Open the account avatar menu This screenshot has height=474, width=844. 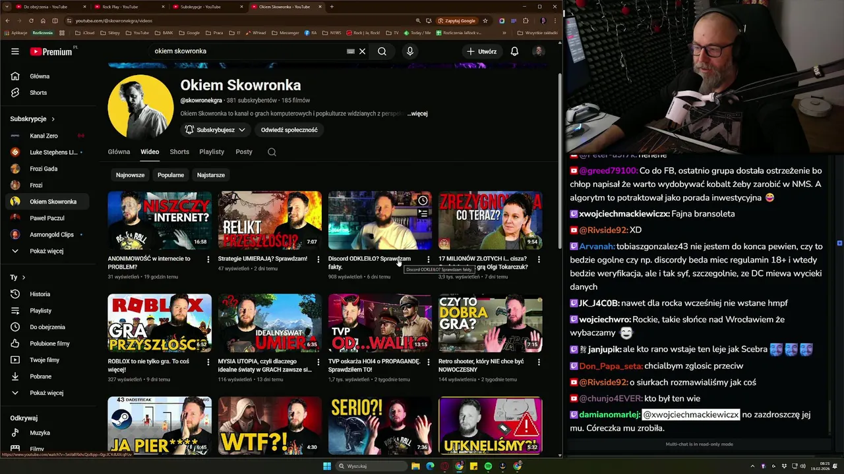pyautogui.click(x=539, y=51)
